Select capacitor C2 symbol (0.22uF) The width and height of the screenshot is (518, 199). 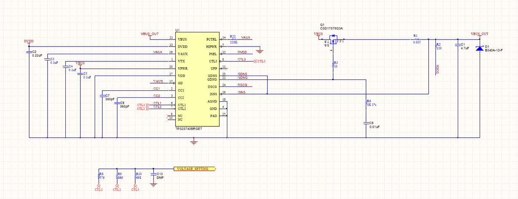pyautogui.click(x=29, y=52)
